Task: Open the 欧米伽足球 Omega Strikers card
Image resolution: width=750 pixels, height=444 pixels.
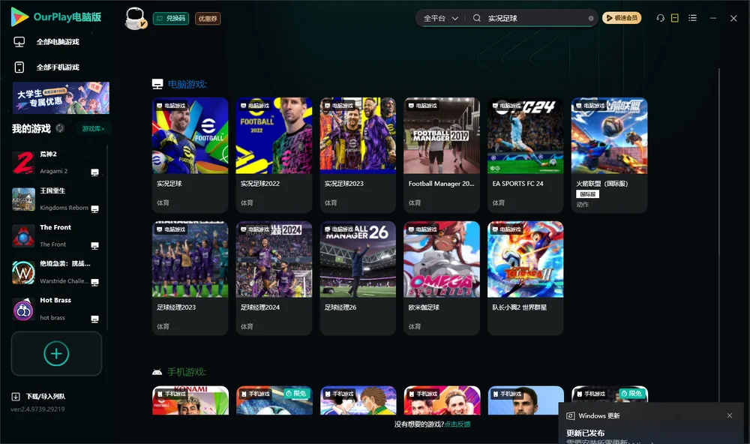Action: (x=442, y=278)
